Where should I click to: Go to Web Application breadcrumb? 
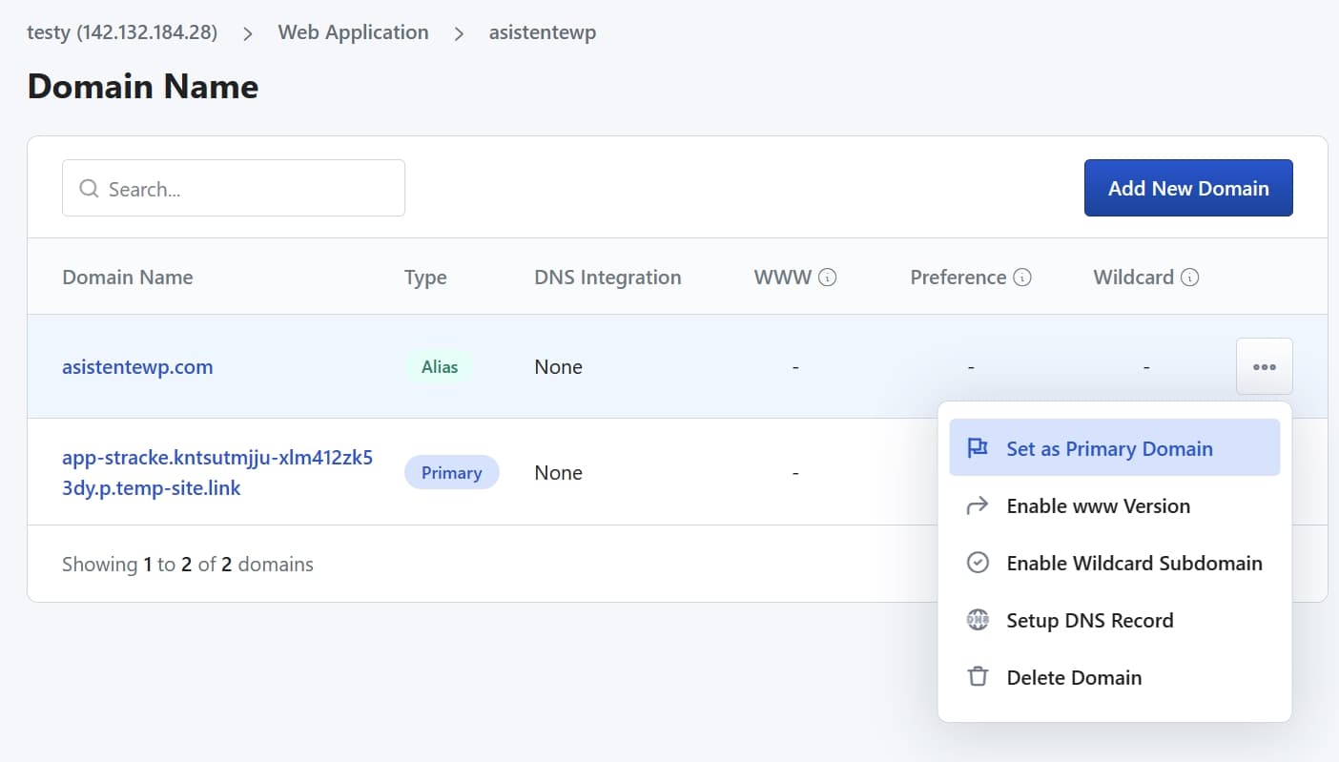pyautogui.click(x=353, y=32)
